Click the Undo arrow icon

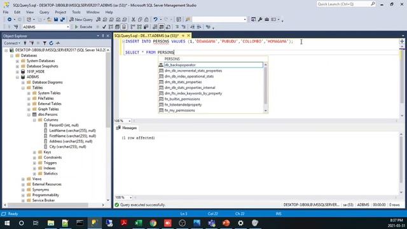[x=155, y=20]
